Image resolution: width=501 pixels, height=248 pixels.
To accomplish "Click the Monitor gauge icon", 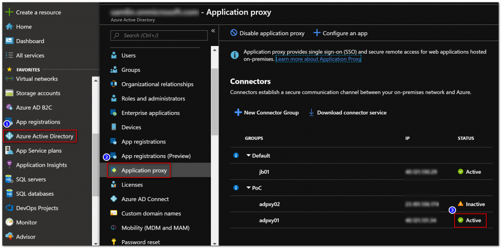I will [10, 223].
